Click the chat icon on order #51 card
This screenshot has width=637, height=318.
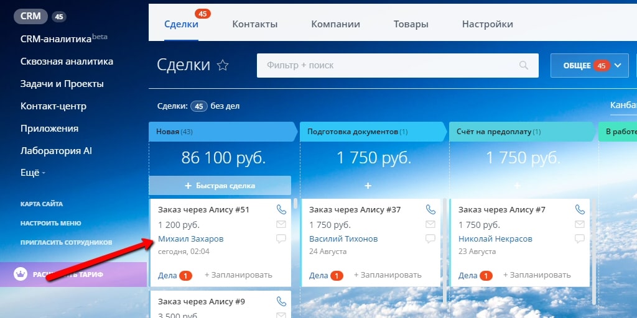point(281,239)
